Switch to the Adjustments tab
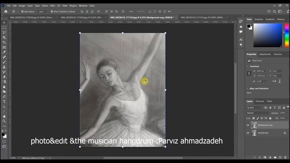This screenshot has width=290, height=163. point(265,54)
